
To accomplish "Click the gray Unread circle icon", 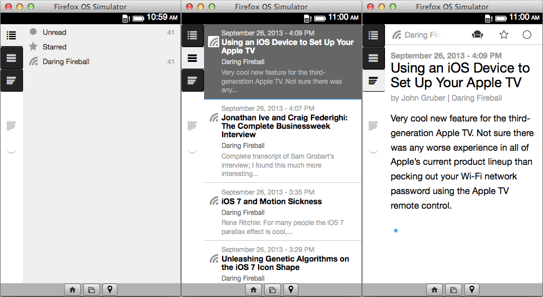I will click(x=33, y=32).
